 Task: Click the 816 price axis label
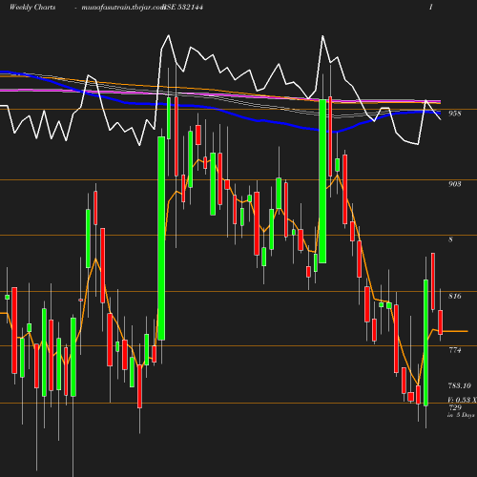pyautogui.click(x=454, y=296)
